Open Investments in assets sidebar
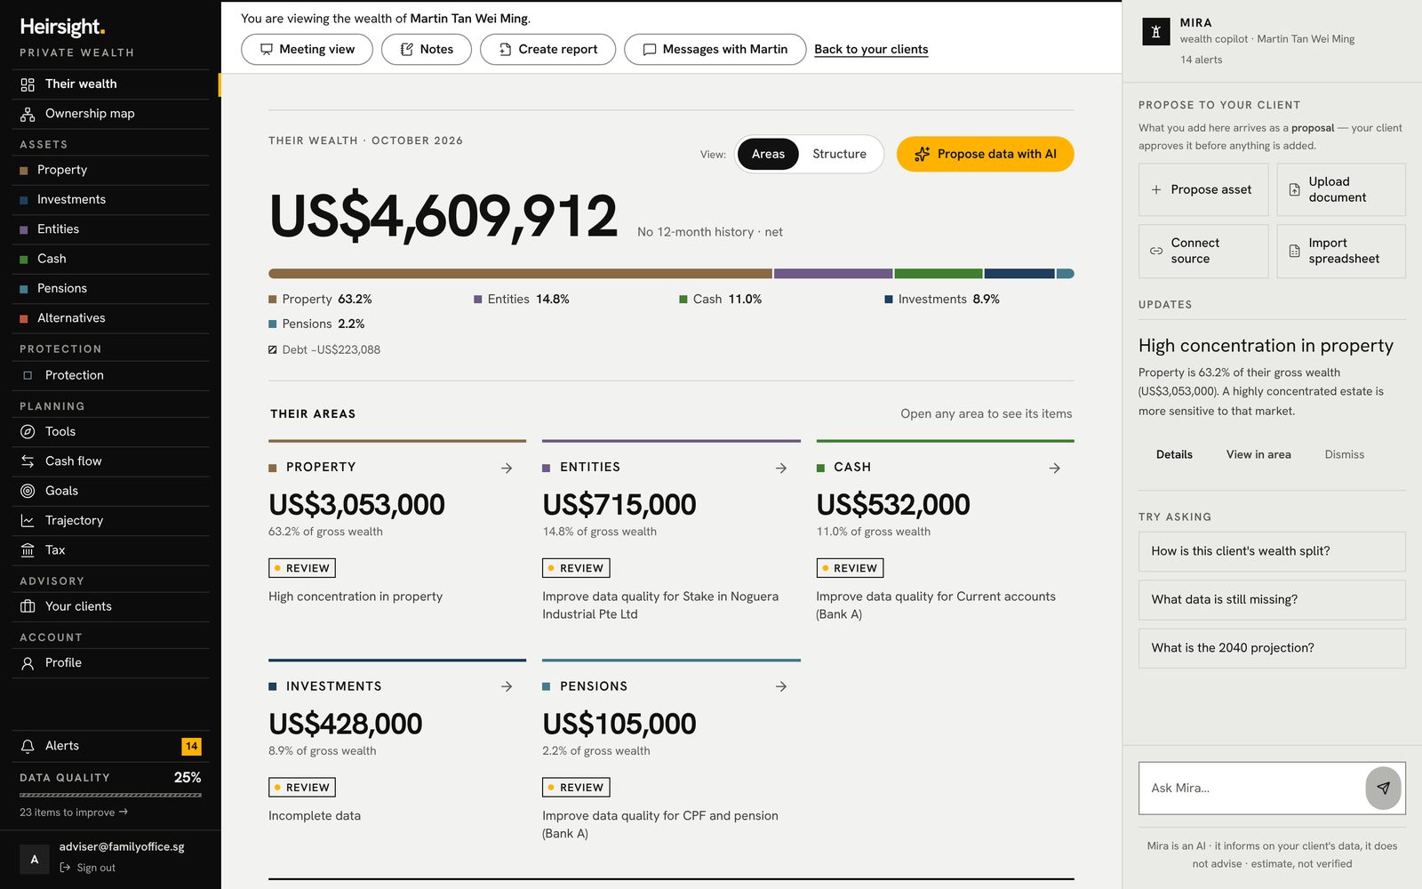1422x889 pixels. point(110,200)
